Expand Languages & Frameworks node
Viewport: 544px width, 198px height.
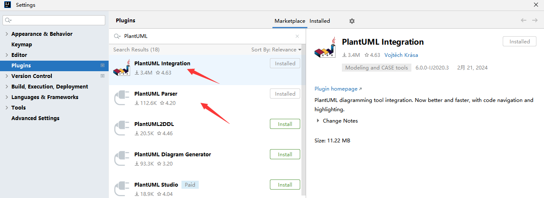[x=6, y=97]
